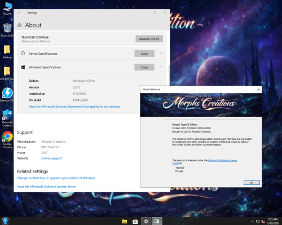The height and width of the screenshot is (225, 282).
Task: Launch Defender Control desktop shortcut
Action: pos(7,118)
